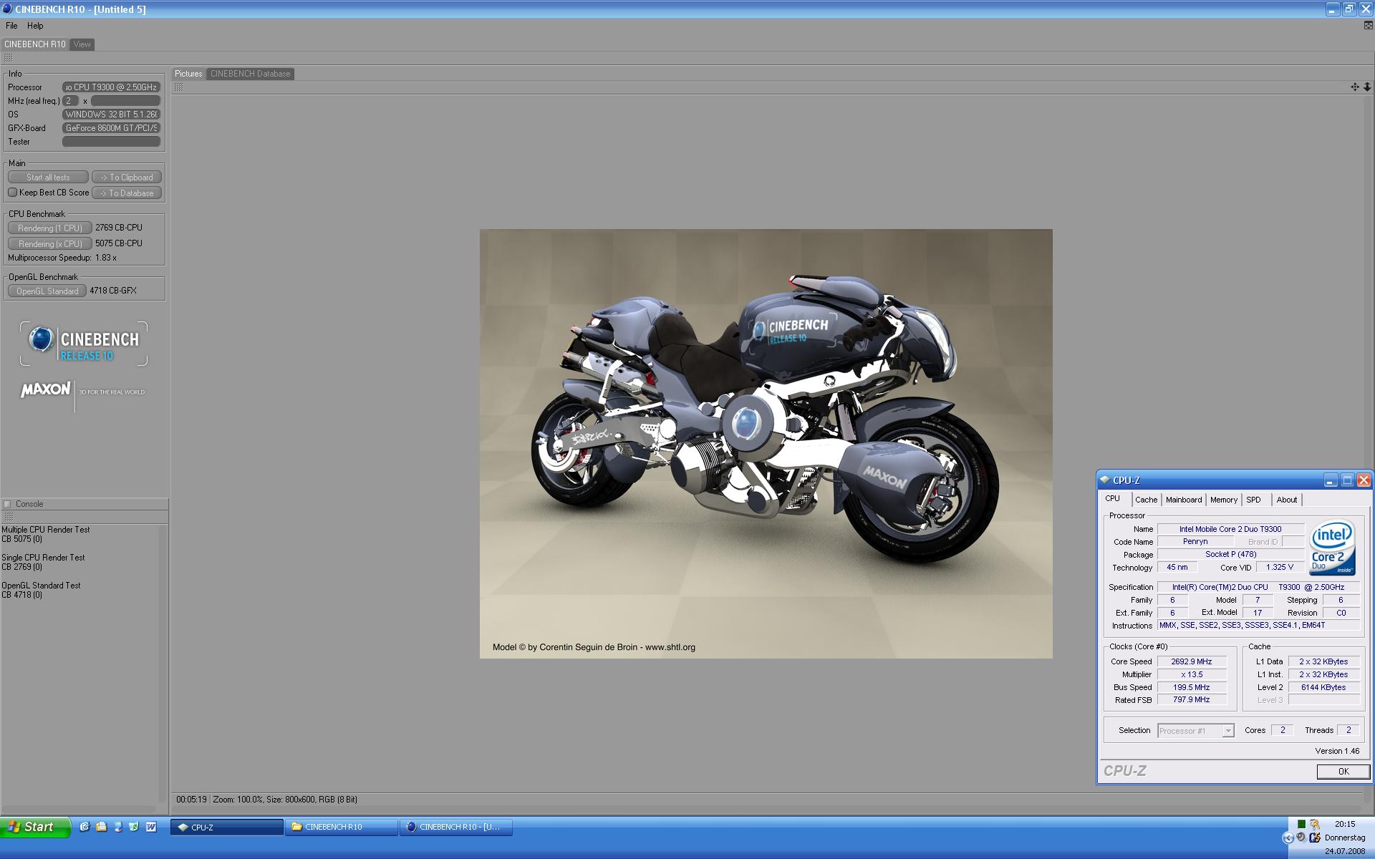Click the volume speaker tray icon
The height and width of the screenshot is (859, 1375).
pos(1301,838)
